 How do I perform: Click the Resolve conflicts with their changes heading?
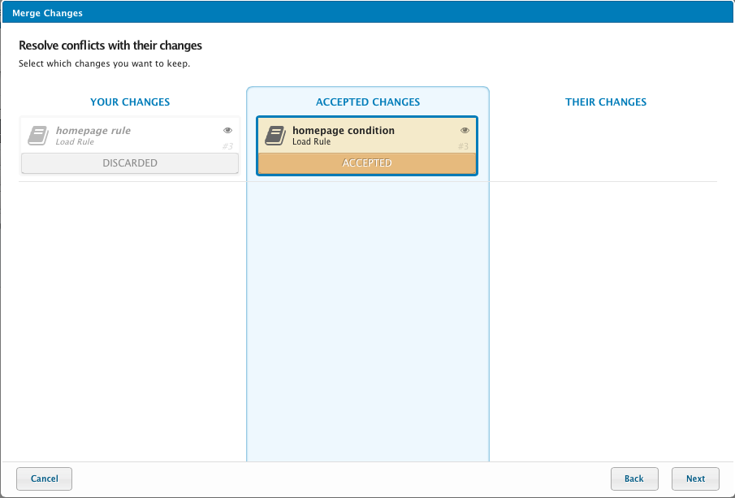(x=110, y=45)
